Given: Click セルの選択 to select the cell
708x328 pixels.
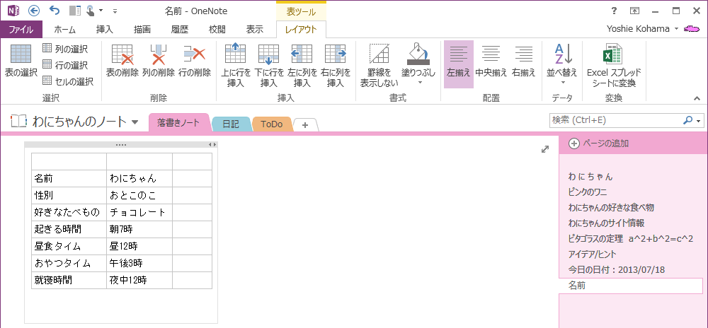Looking at the screenshot, I should pos(68,81).
